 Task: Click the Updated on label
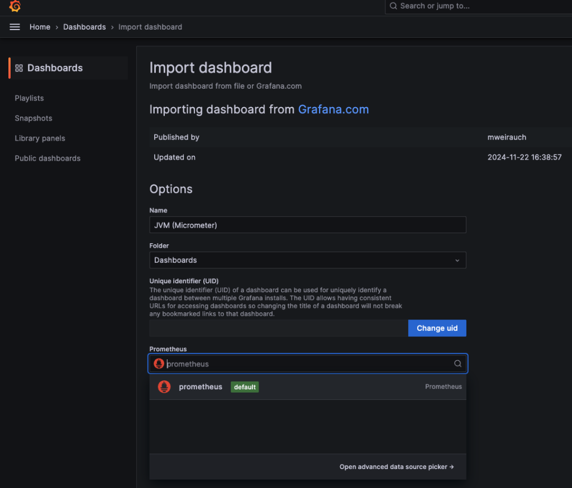(x=174, y=157)
